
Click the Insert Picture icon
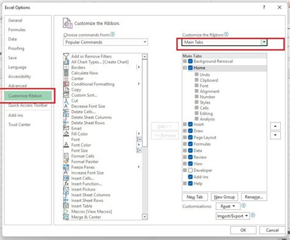pos(66,189)
